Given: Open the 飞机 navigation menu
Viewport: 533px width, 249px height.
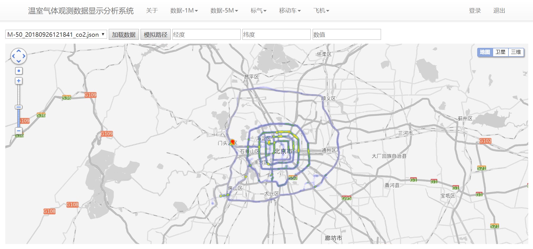Looking at the screenshot, I should (x=321, y=11).
